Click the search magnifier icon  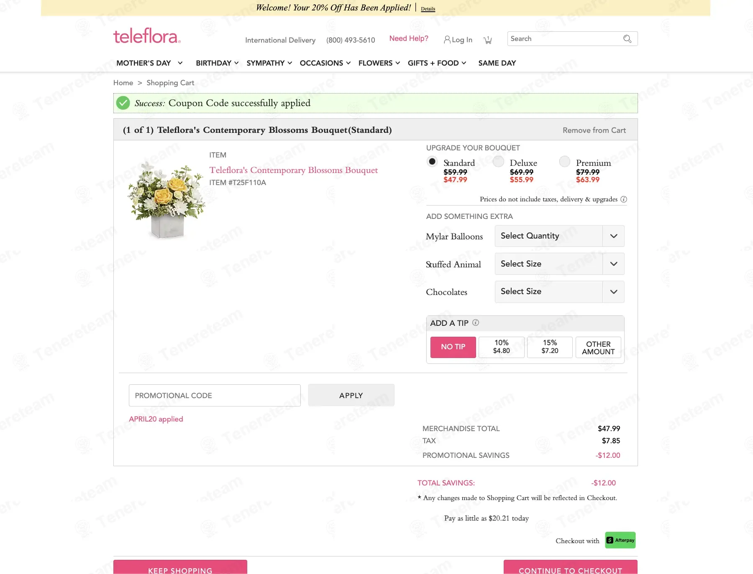[x=627, y=39]
